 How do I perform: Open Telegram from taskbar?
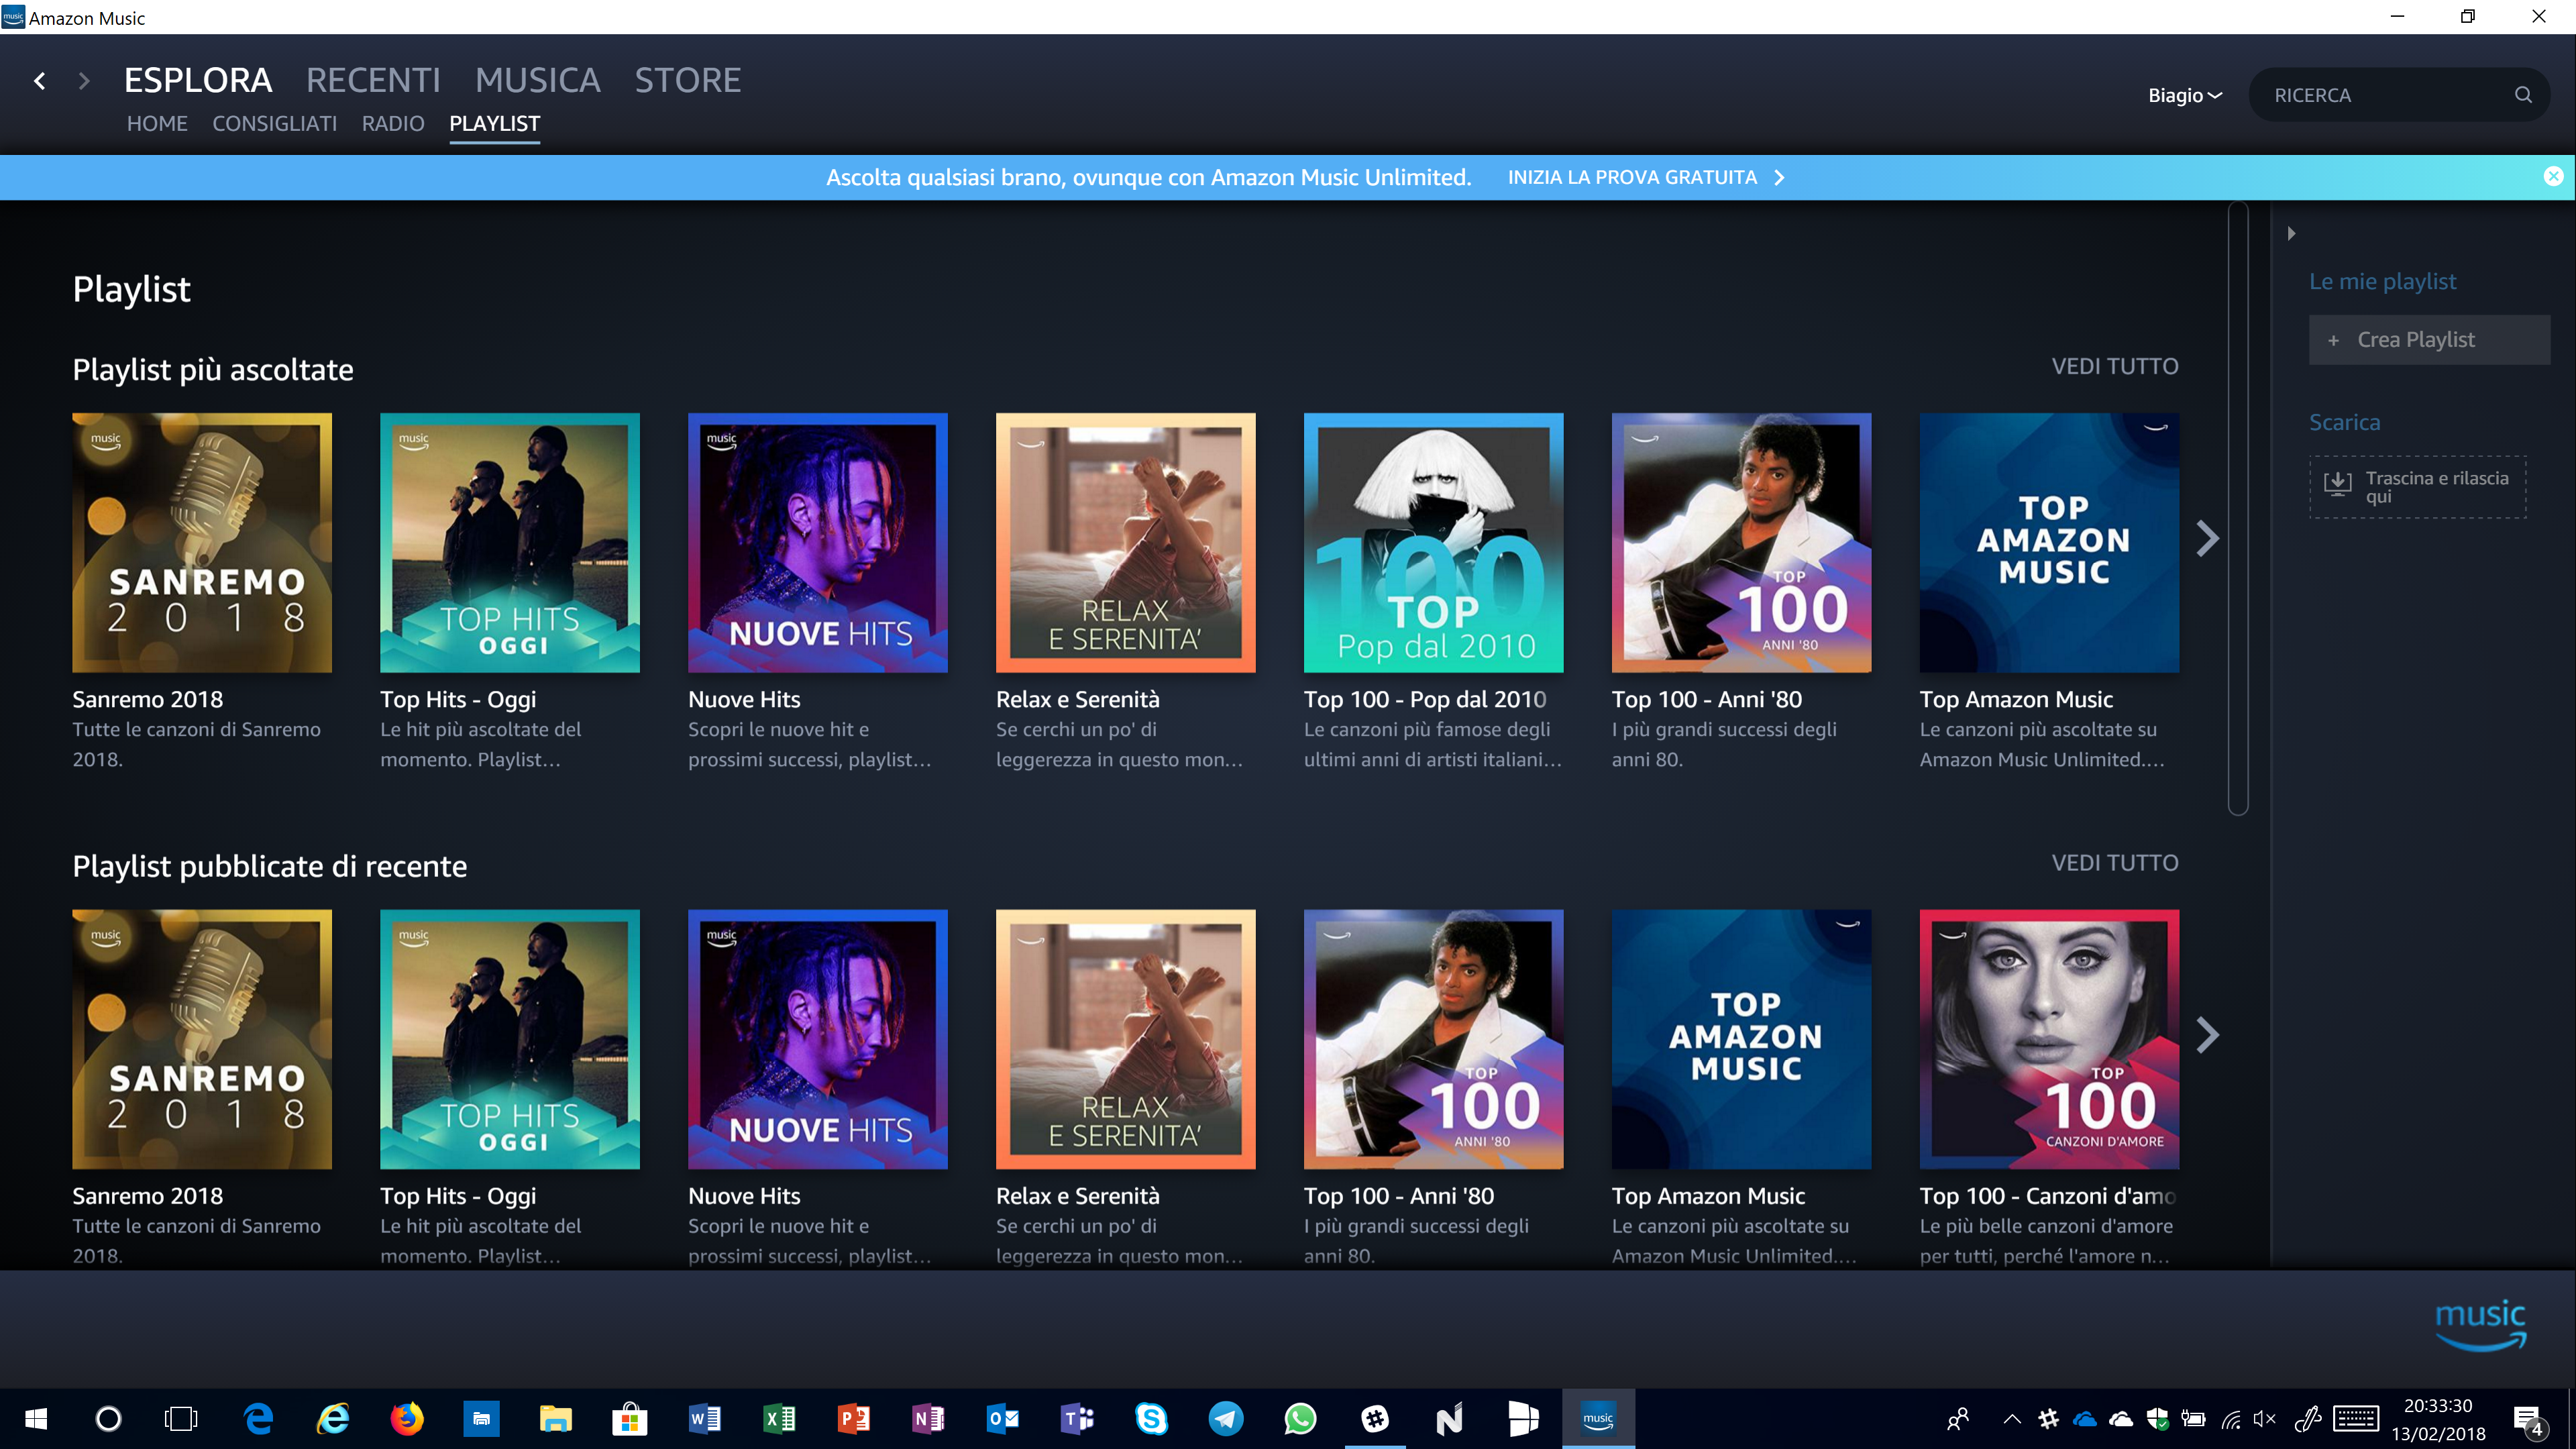pos(1226,1418)
